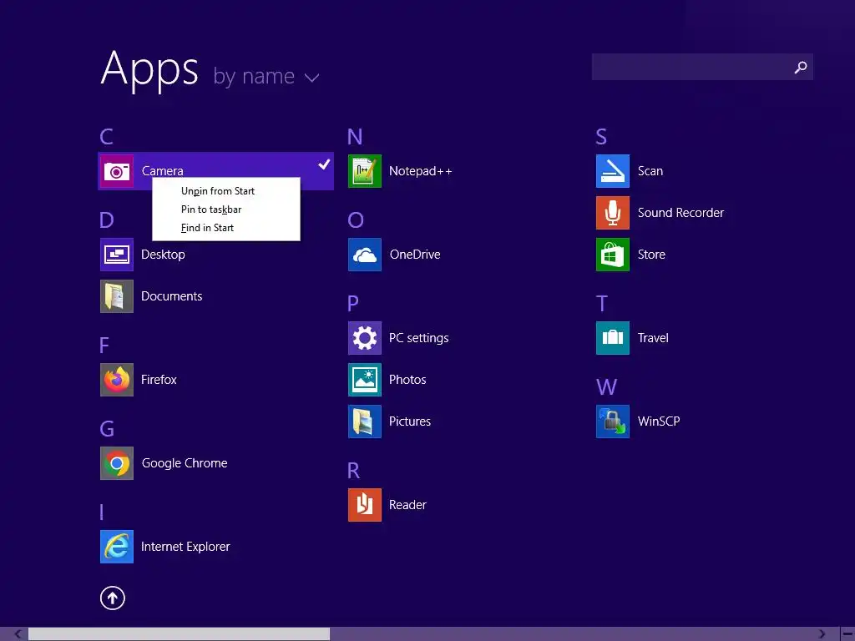This screenshot has width=855, height=641.
Task: Click the scrollbar right arrow
Action: coord(822,634)
